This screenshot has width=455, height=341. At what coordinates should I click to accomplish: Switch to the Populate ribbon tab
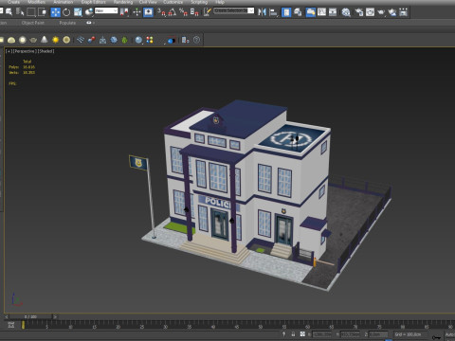(x=67, y=23)
